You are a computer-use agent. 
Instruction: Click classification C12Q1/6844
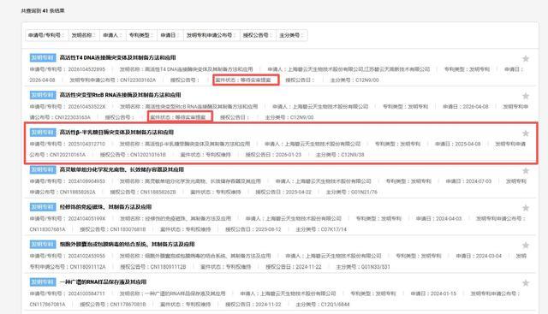coord(335,305)
